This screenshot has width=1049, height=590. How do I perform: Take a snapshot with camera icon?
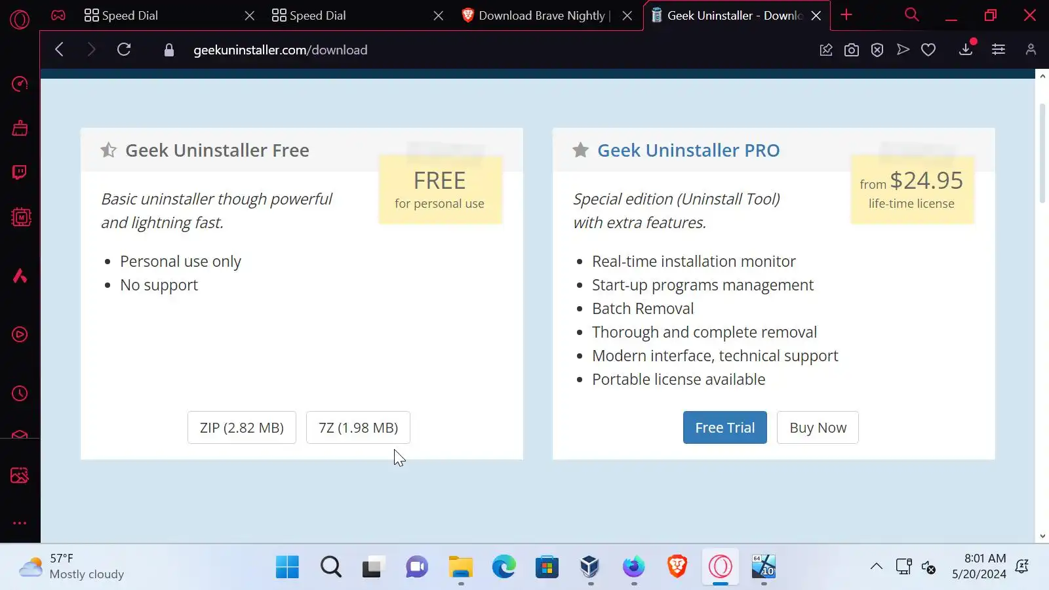pyautogui.click(x=852, y=50)
